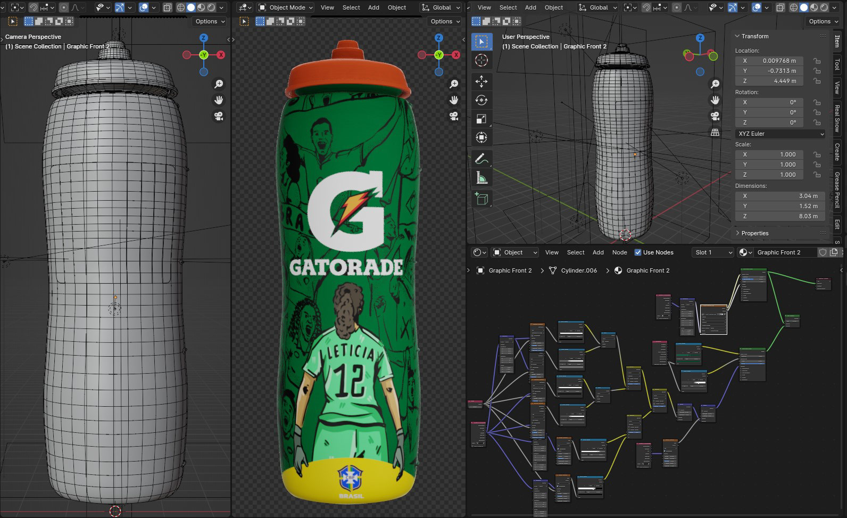847x518 pixels.
Task: Open Options dropdown in User Perspective viewport
Action: [x=823, y=21]
